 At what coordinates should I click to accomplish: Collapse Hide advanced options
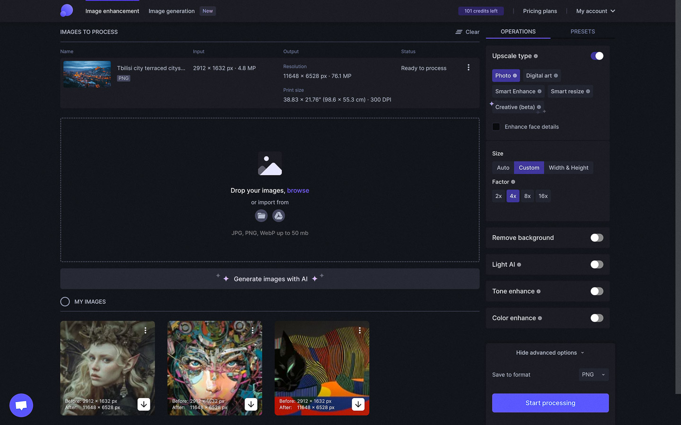(x=550, y=353)
